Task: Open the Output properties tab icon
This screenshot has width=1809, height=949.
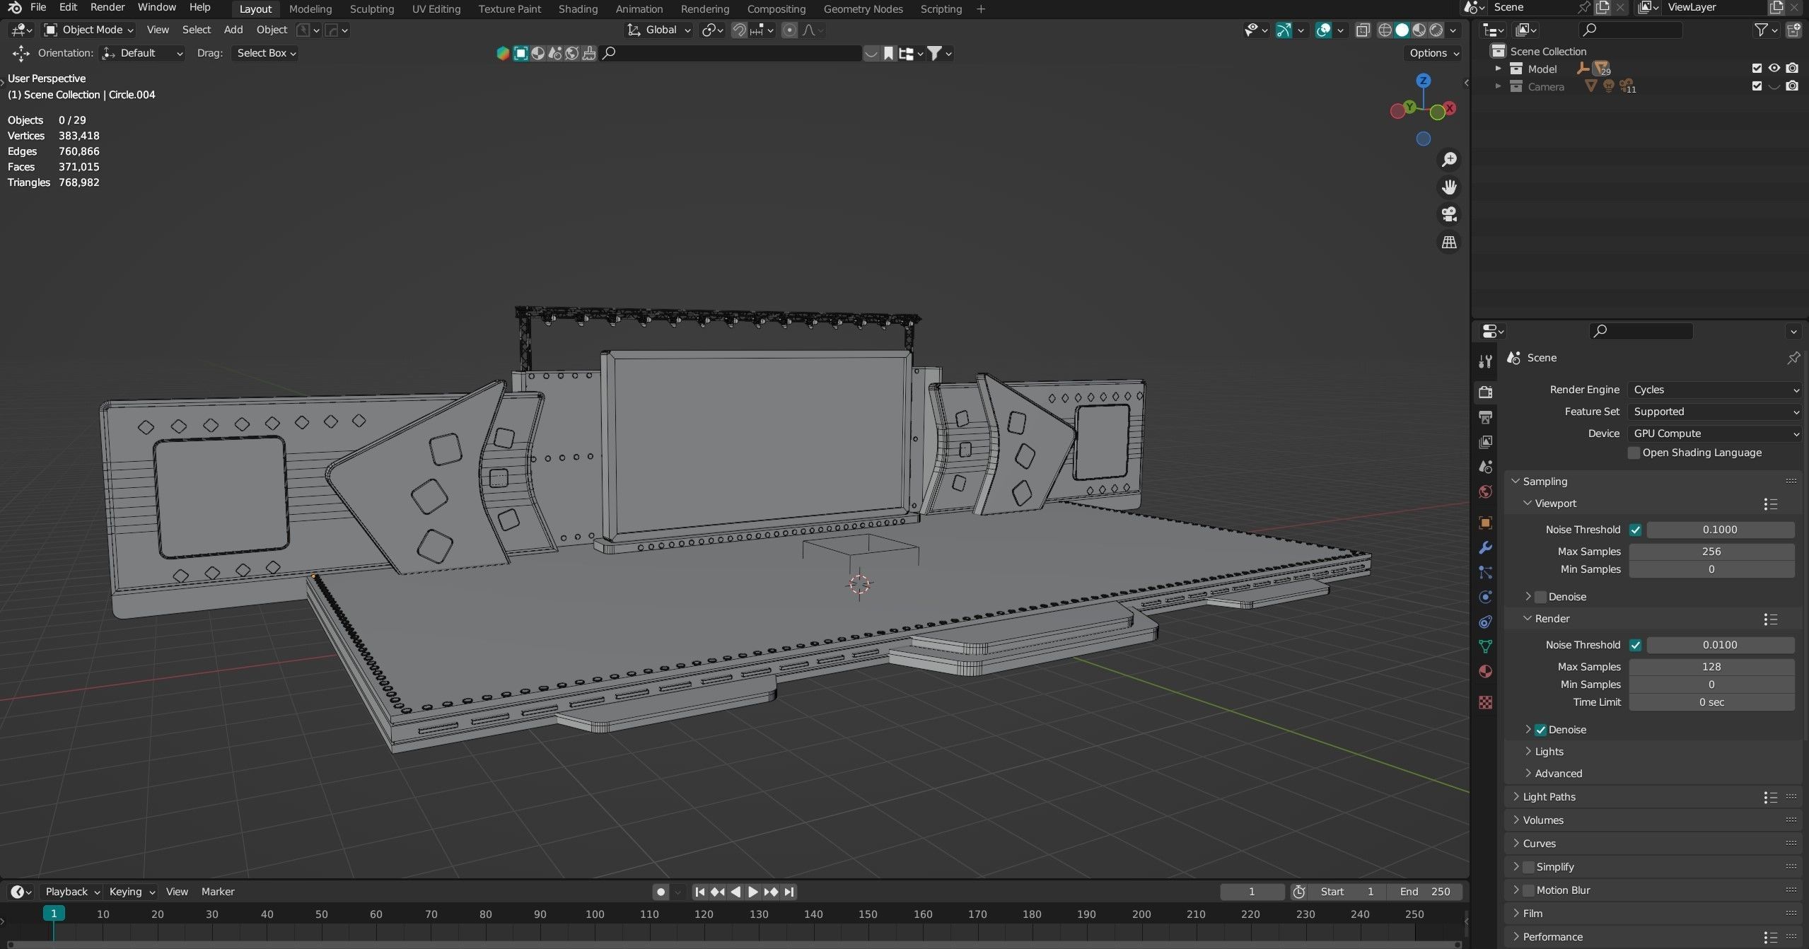Action: (x=1485, y=417)
